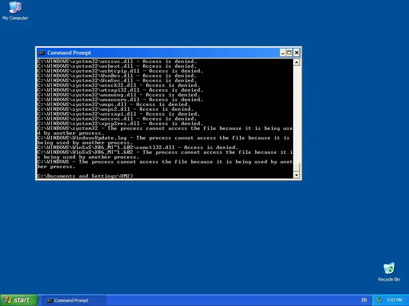Minimize the Command Prompt window
Viewport: 409px width, 306px height.
click(283, 53)
